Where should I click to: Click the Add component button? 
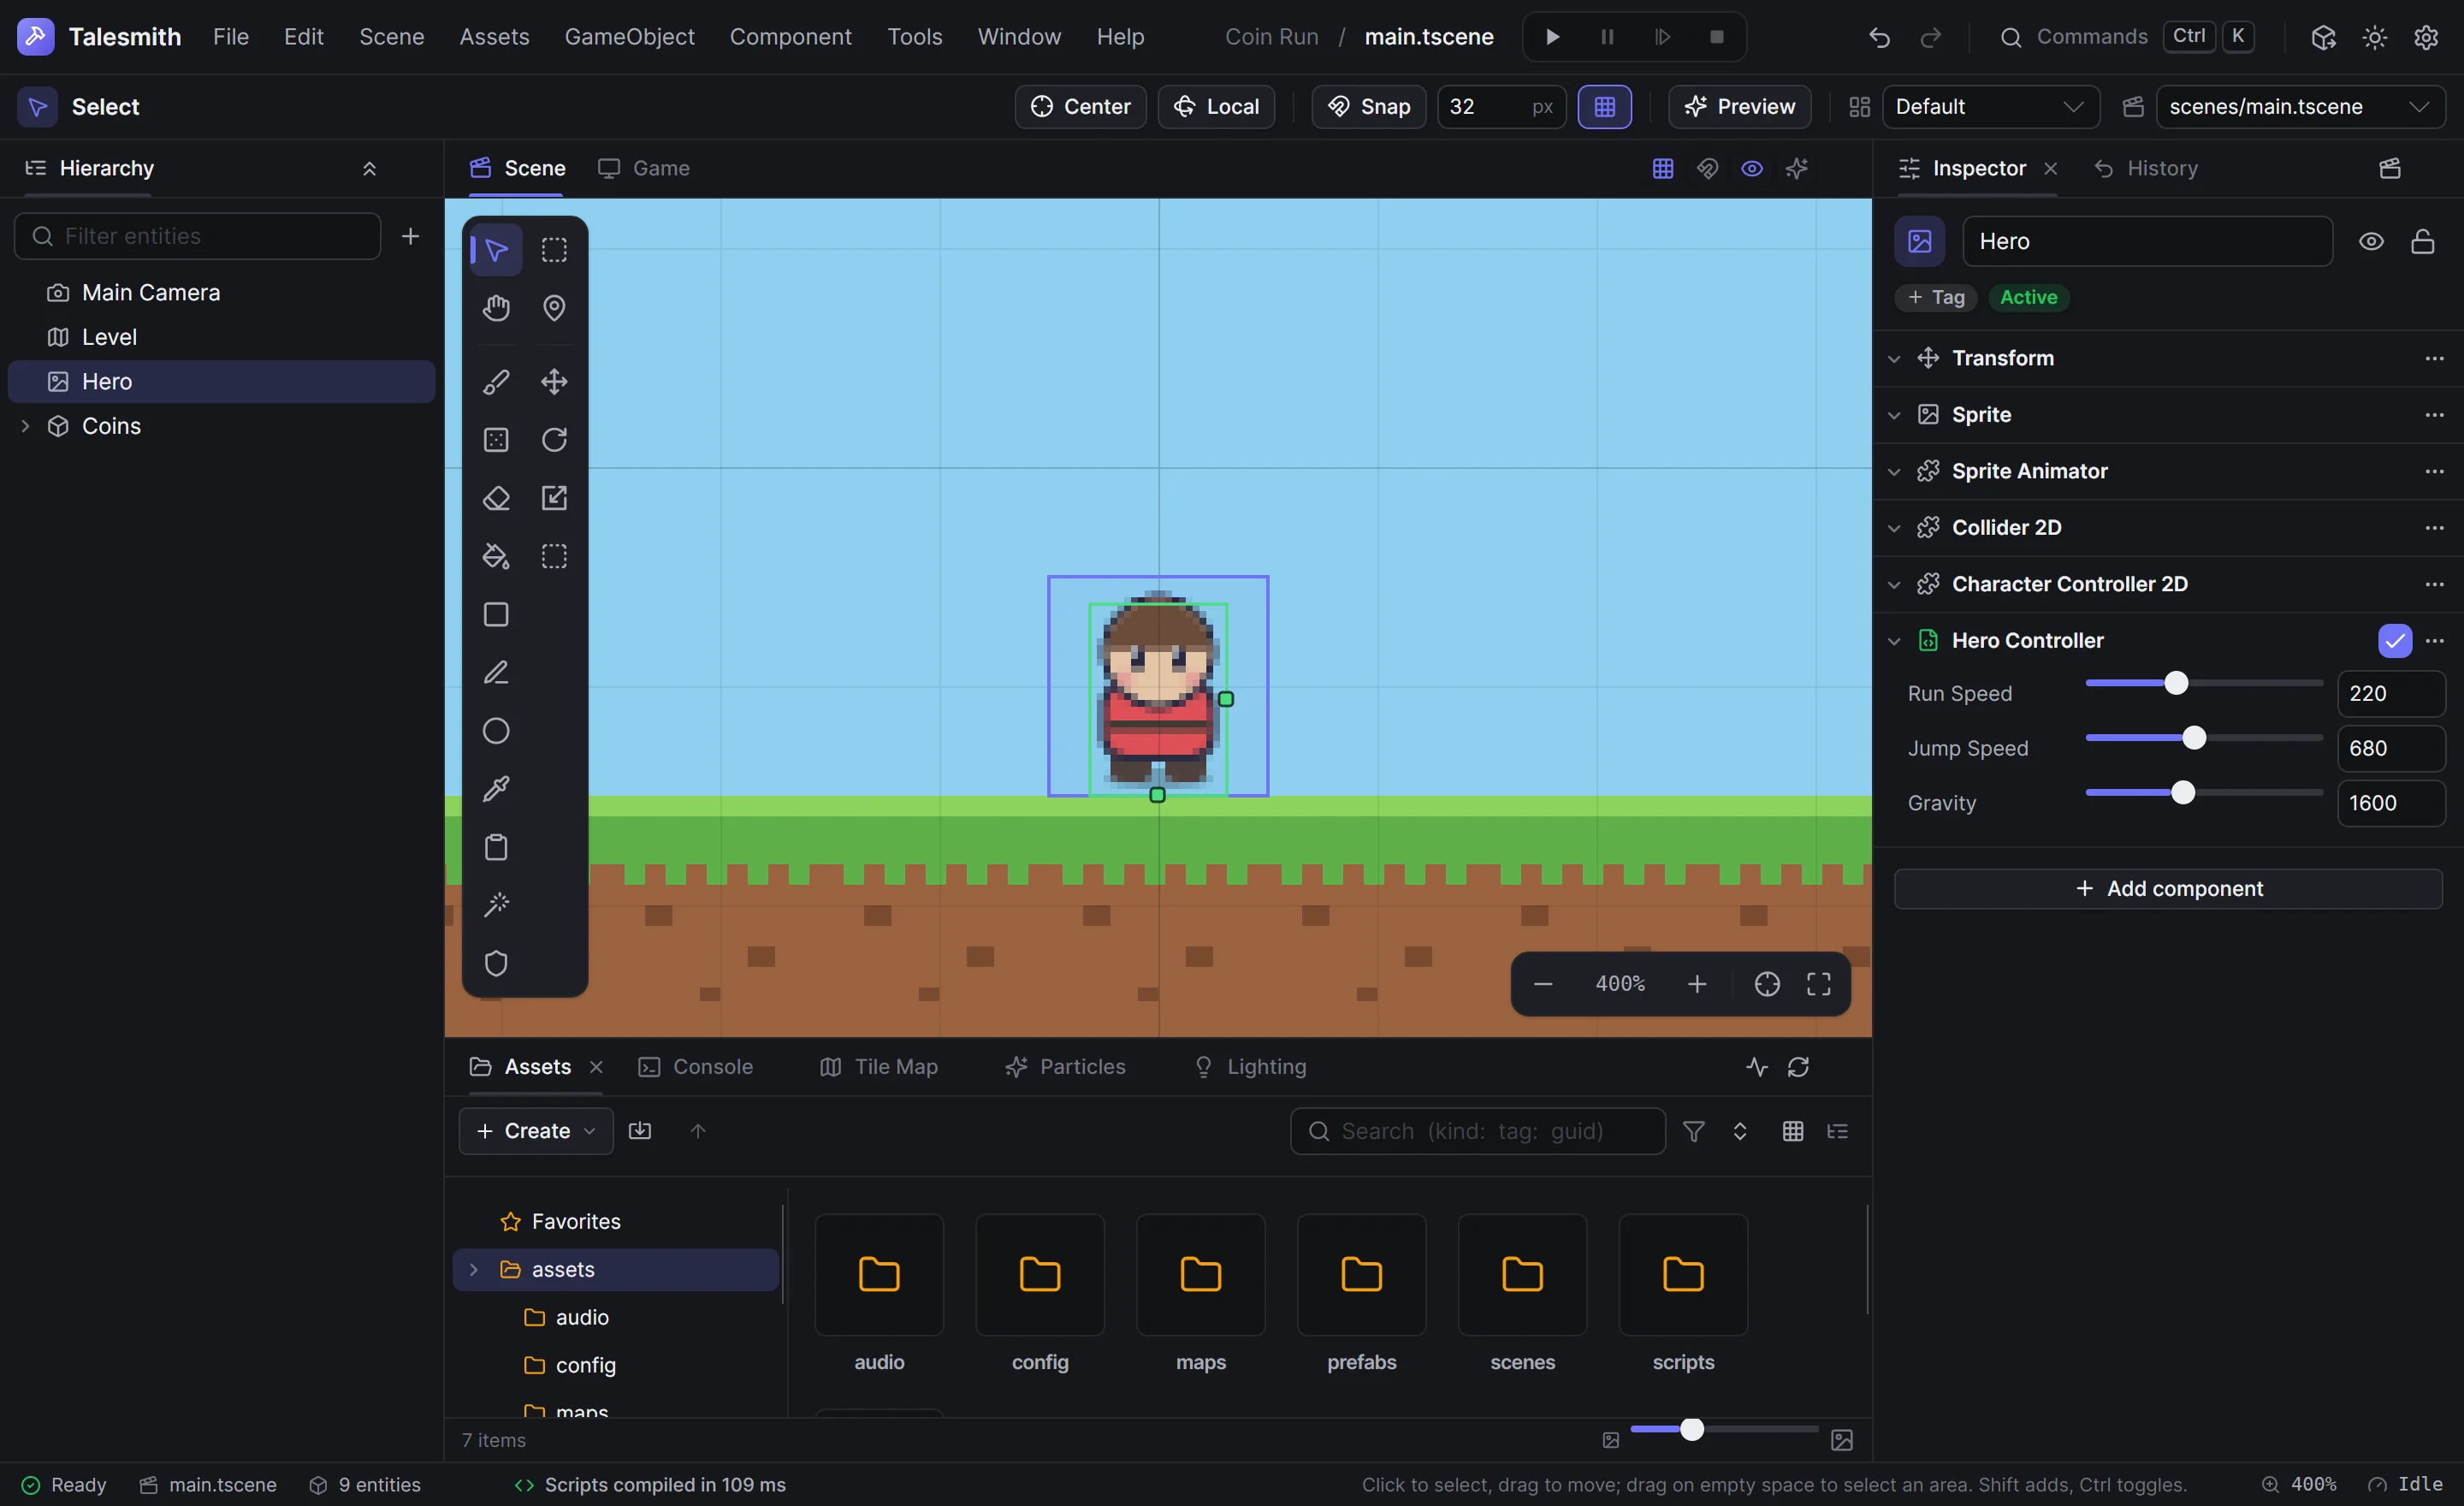[2168, 889]
